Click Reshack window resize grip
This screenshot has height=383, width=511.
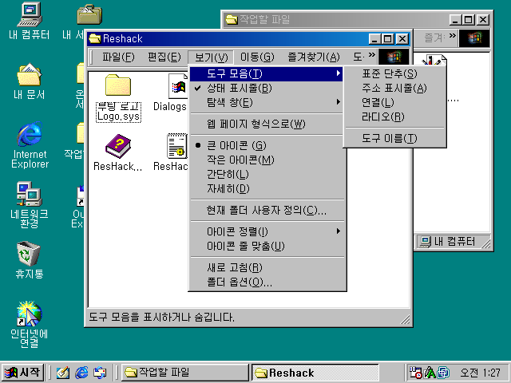[405, 319]
